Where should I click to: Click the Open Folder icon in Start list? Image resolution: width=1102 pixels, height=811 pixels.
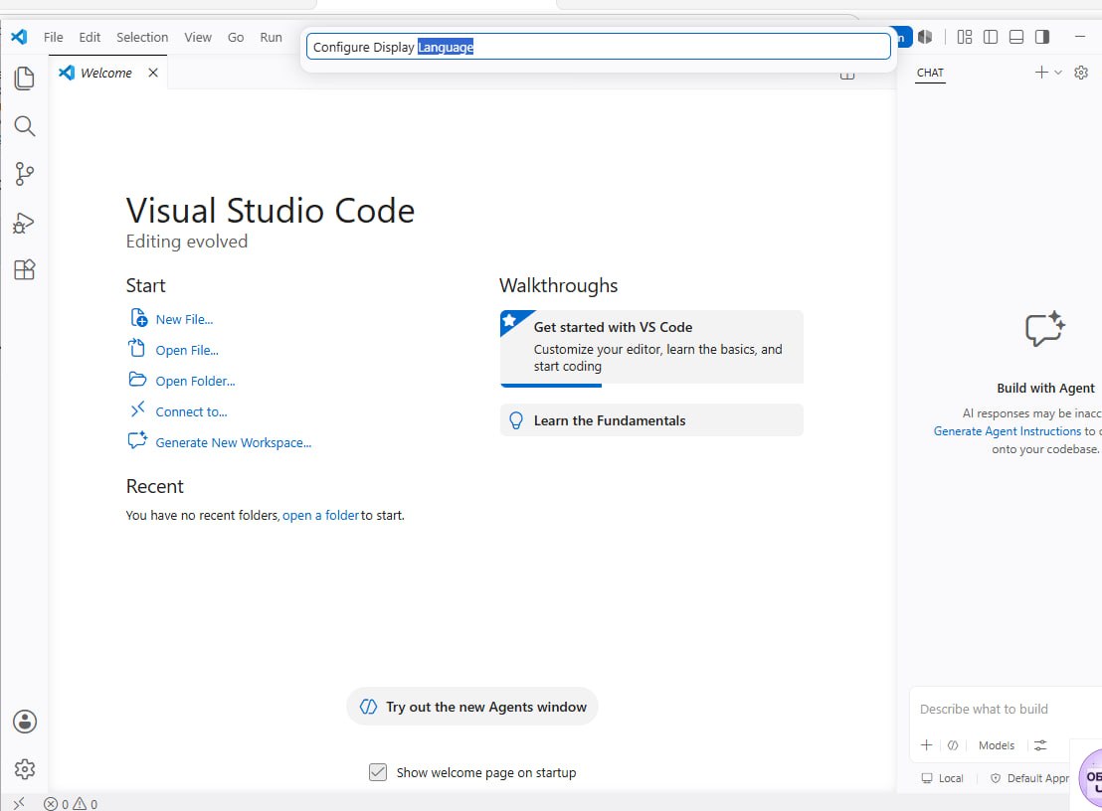[137, 380]
